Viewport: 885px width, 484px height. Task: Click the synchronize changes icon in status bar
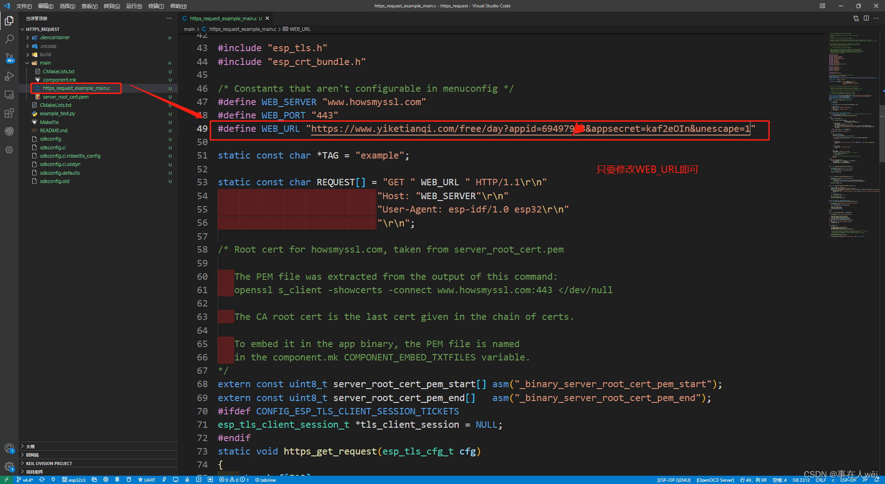(x=42, y=480)
